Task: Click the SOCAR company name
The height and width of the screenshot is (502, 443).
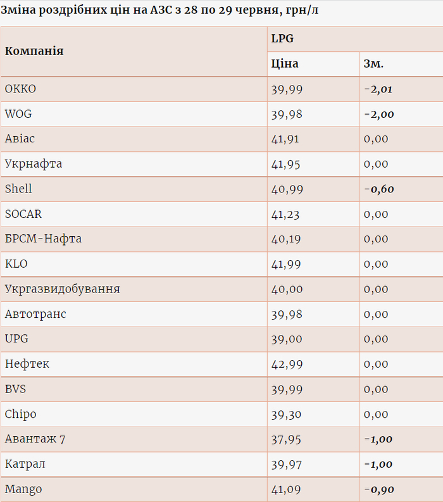Action: tap(23, 214)
